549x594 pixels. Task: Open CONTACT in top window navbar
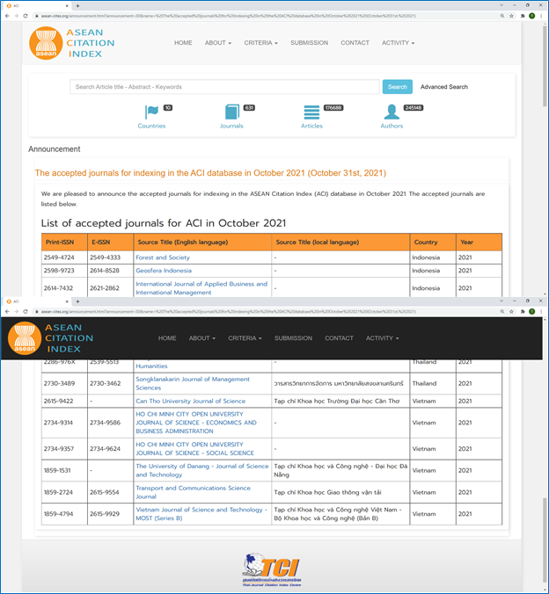point(355,43)
